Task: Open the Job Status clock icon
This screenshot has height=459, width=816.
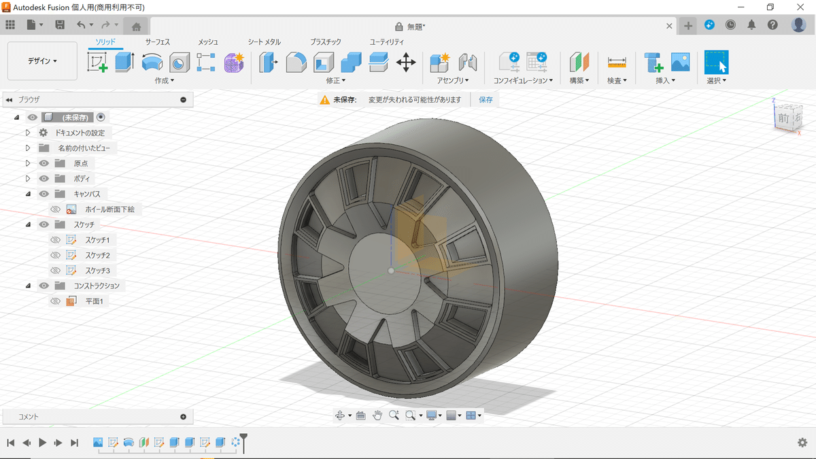Action: click(x=730, y=25)
